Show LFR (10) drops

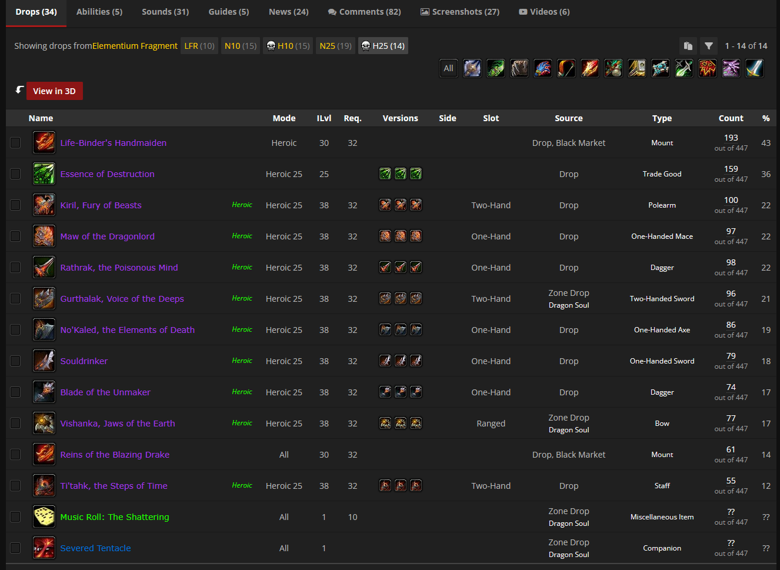[199, 46]
